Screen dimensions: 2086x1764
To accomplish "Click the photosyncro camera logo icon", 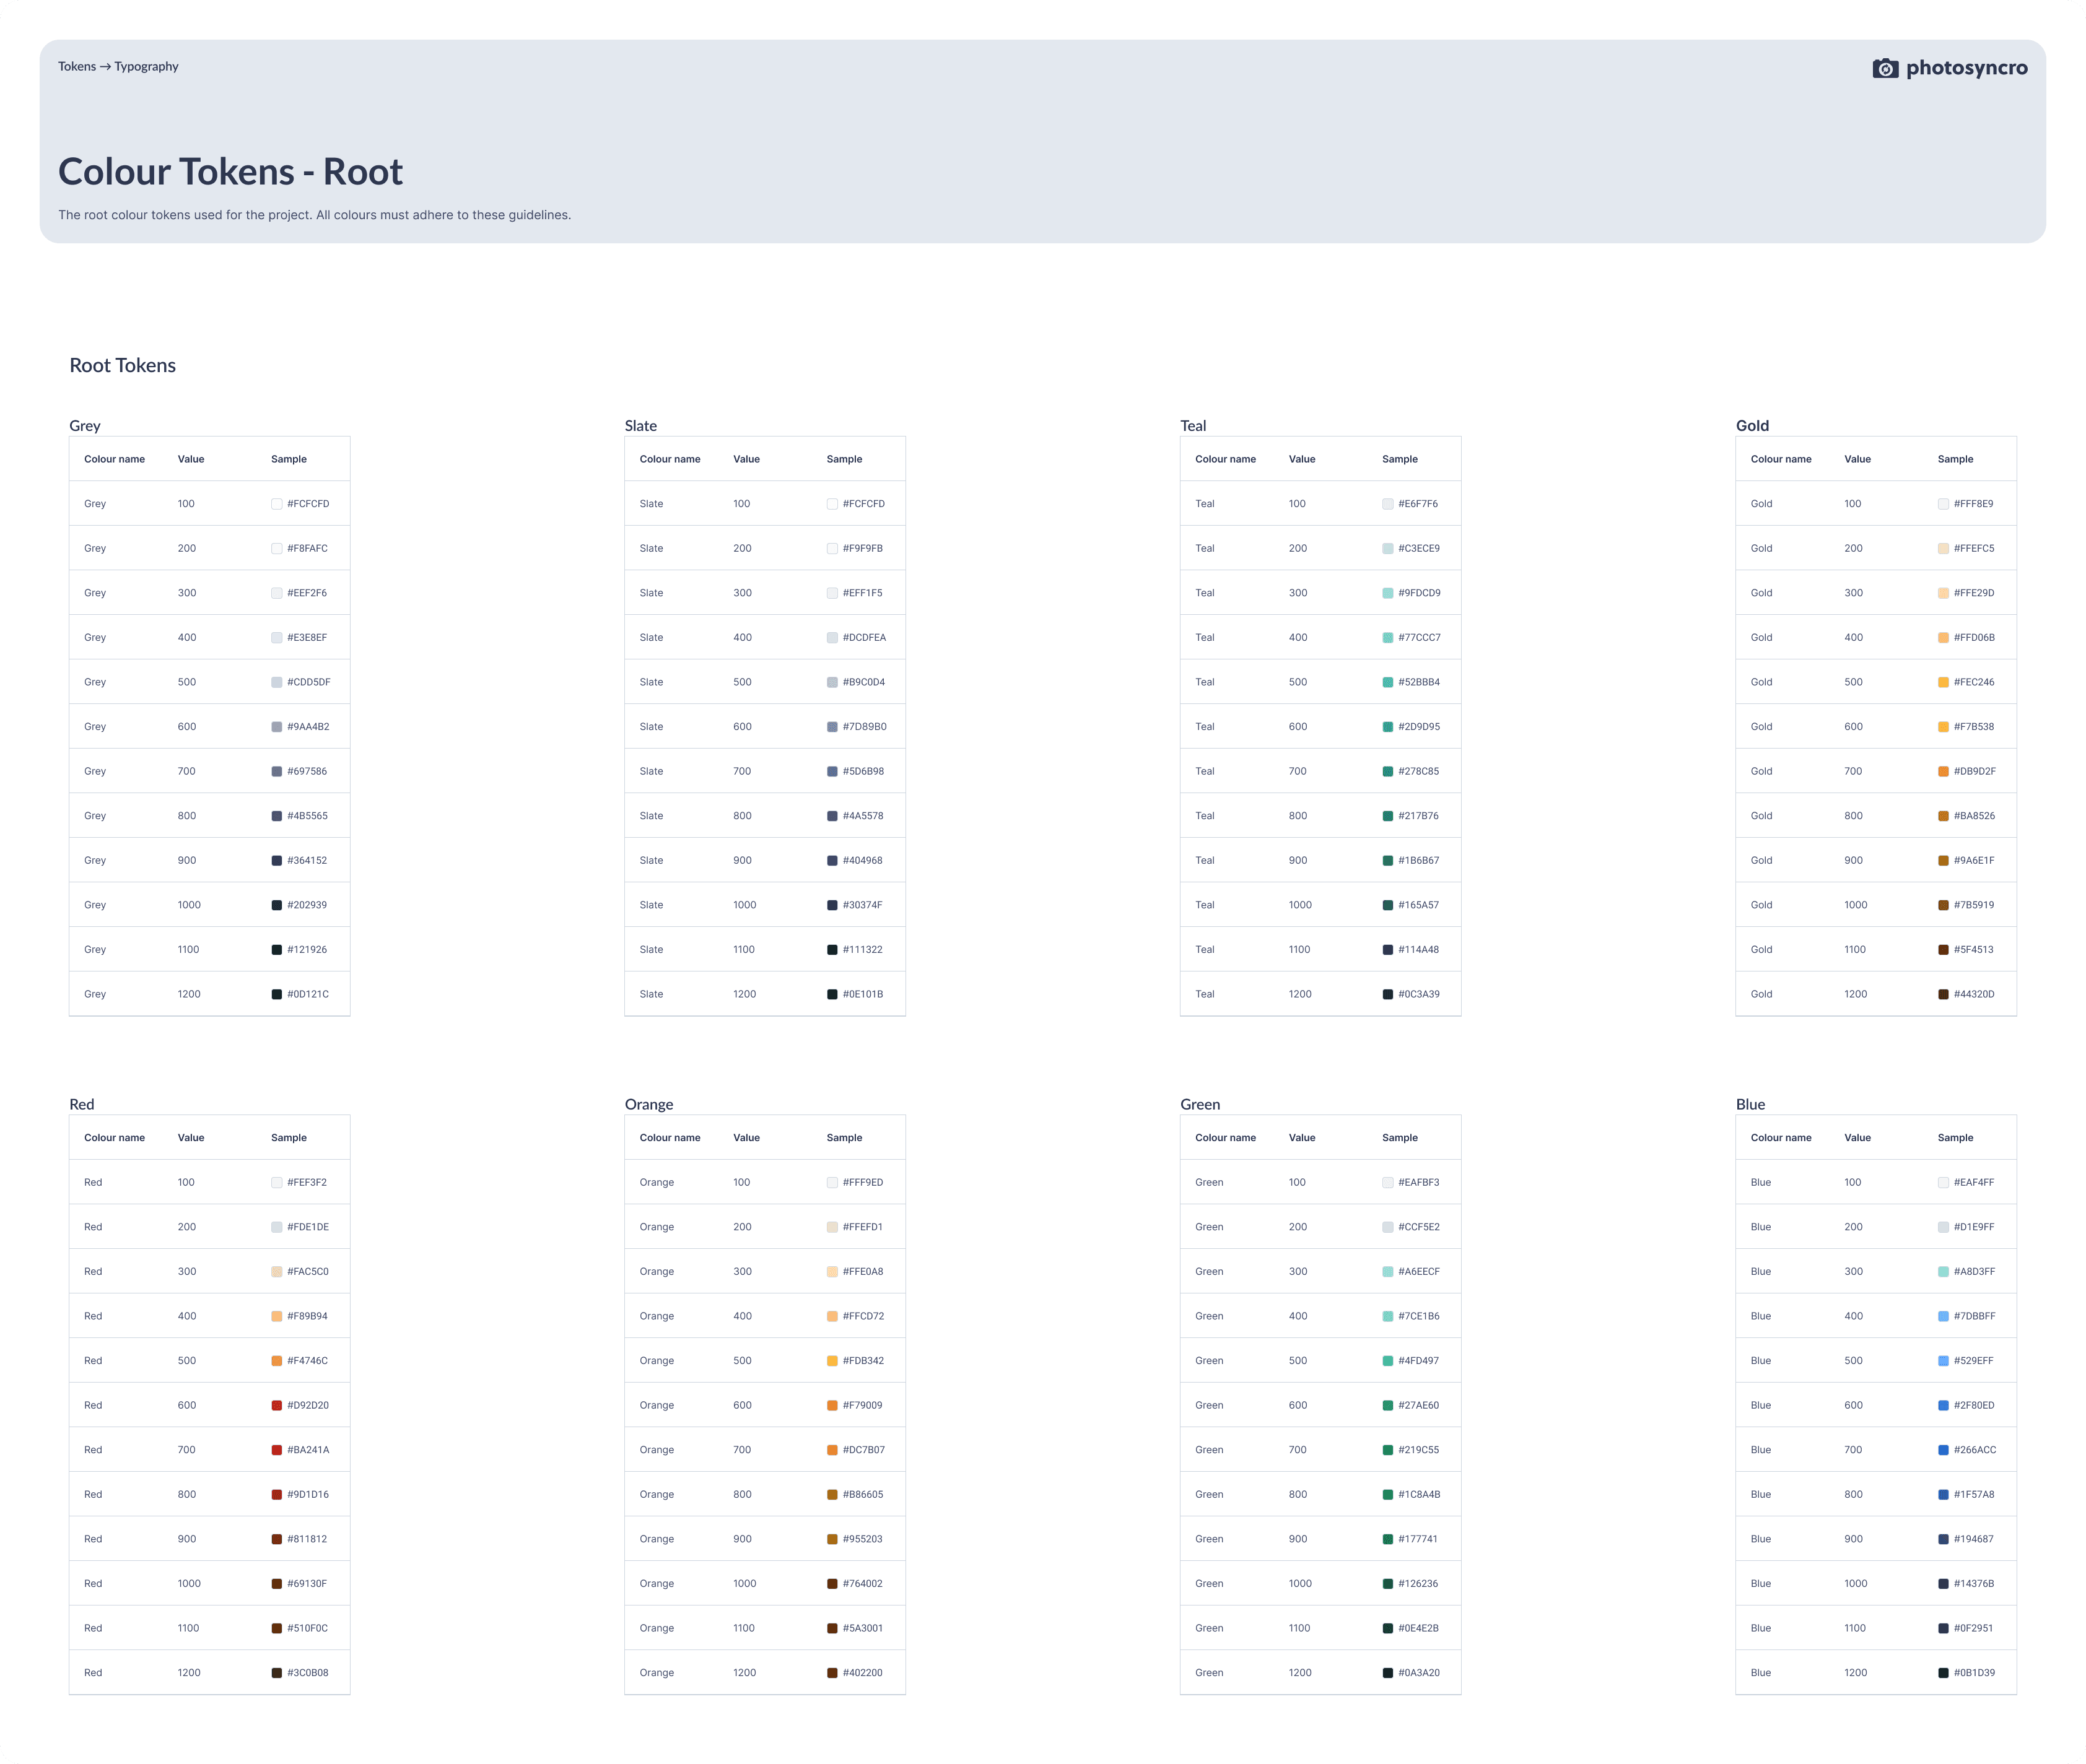I will 1885,68.
